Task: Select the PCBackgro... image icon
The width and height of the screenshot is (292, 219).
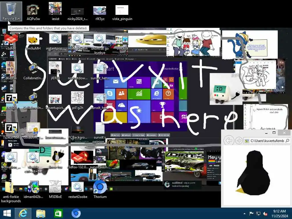Action: pyautogui.click(x=78, y=132)
